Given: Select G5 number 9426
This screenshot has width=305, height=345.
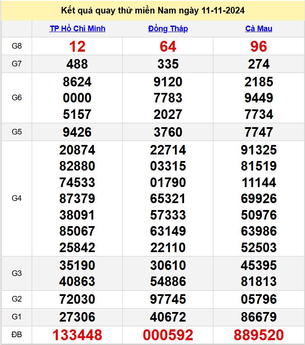Looking at the screenshot, I should [77, 132].
